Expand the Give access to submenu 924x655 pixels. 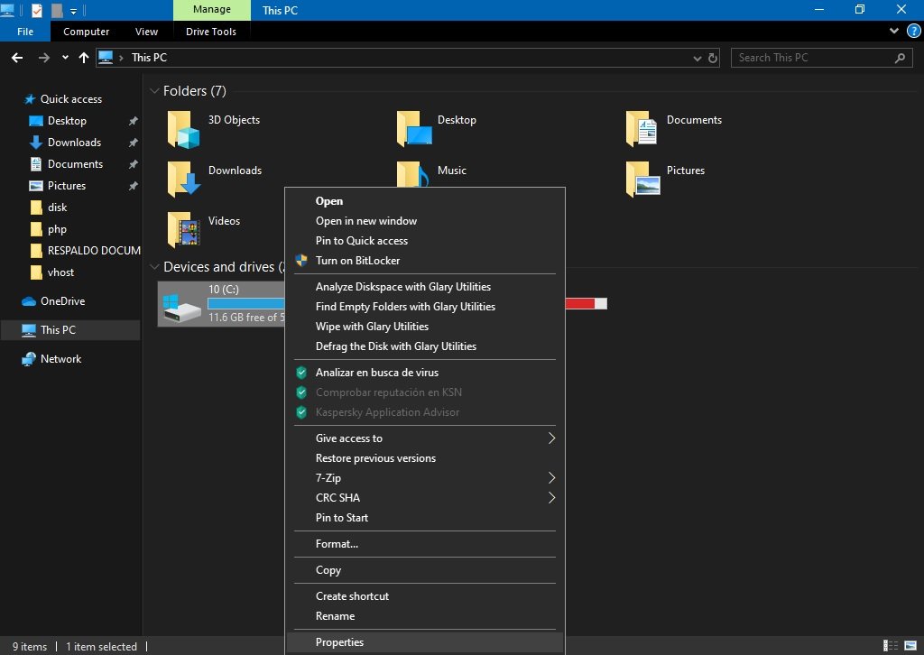point(551,438)
